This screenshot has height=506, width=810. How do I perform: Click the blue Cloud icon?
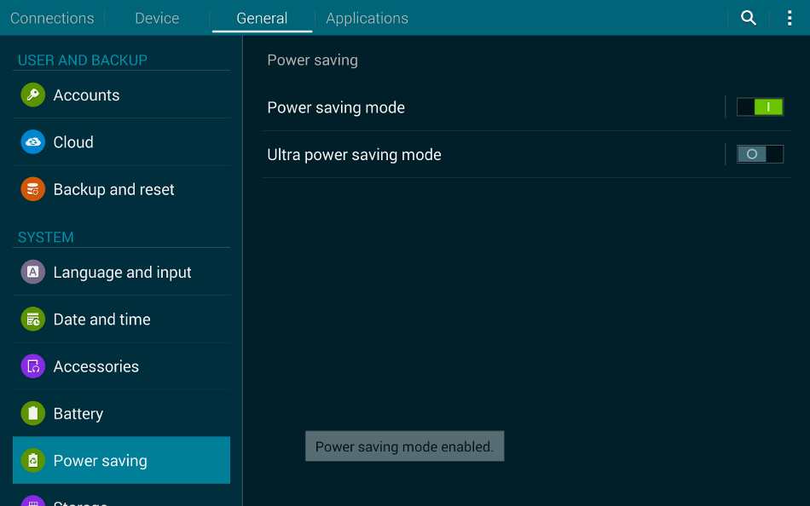(33, 142)
